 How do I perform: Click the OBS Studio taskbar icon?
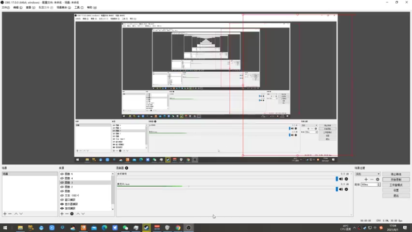(188, 228)
